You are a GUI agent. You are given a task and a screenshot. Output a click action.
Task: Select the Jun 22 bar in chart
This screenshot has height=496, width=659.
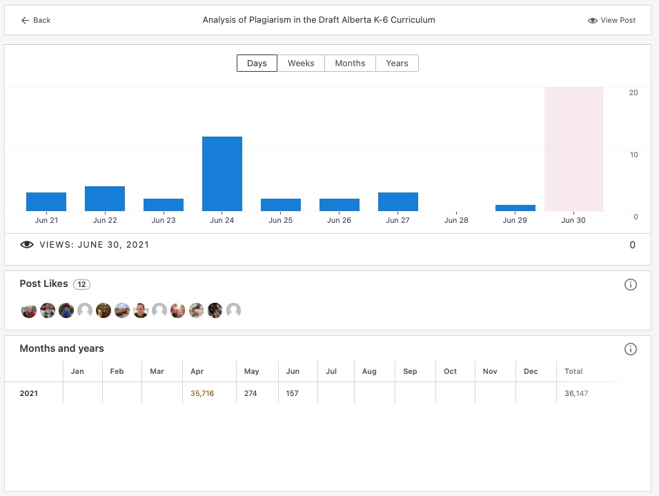coord(105,199)
